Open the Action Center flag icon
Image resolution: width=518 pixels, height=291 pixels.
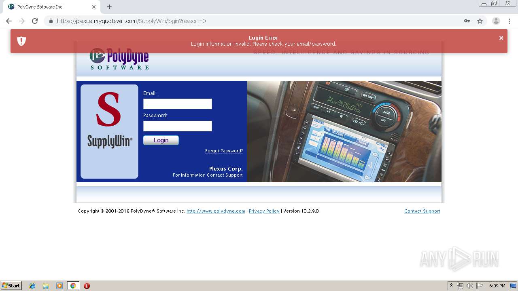tap(480, 286)
